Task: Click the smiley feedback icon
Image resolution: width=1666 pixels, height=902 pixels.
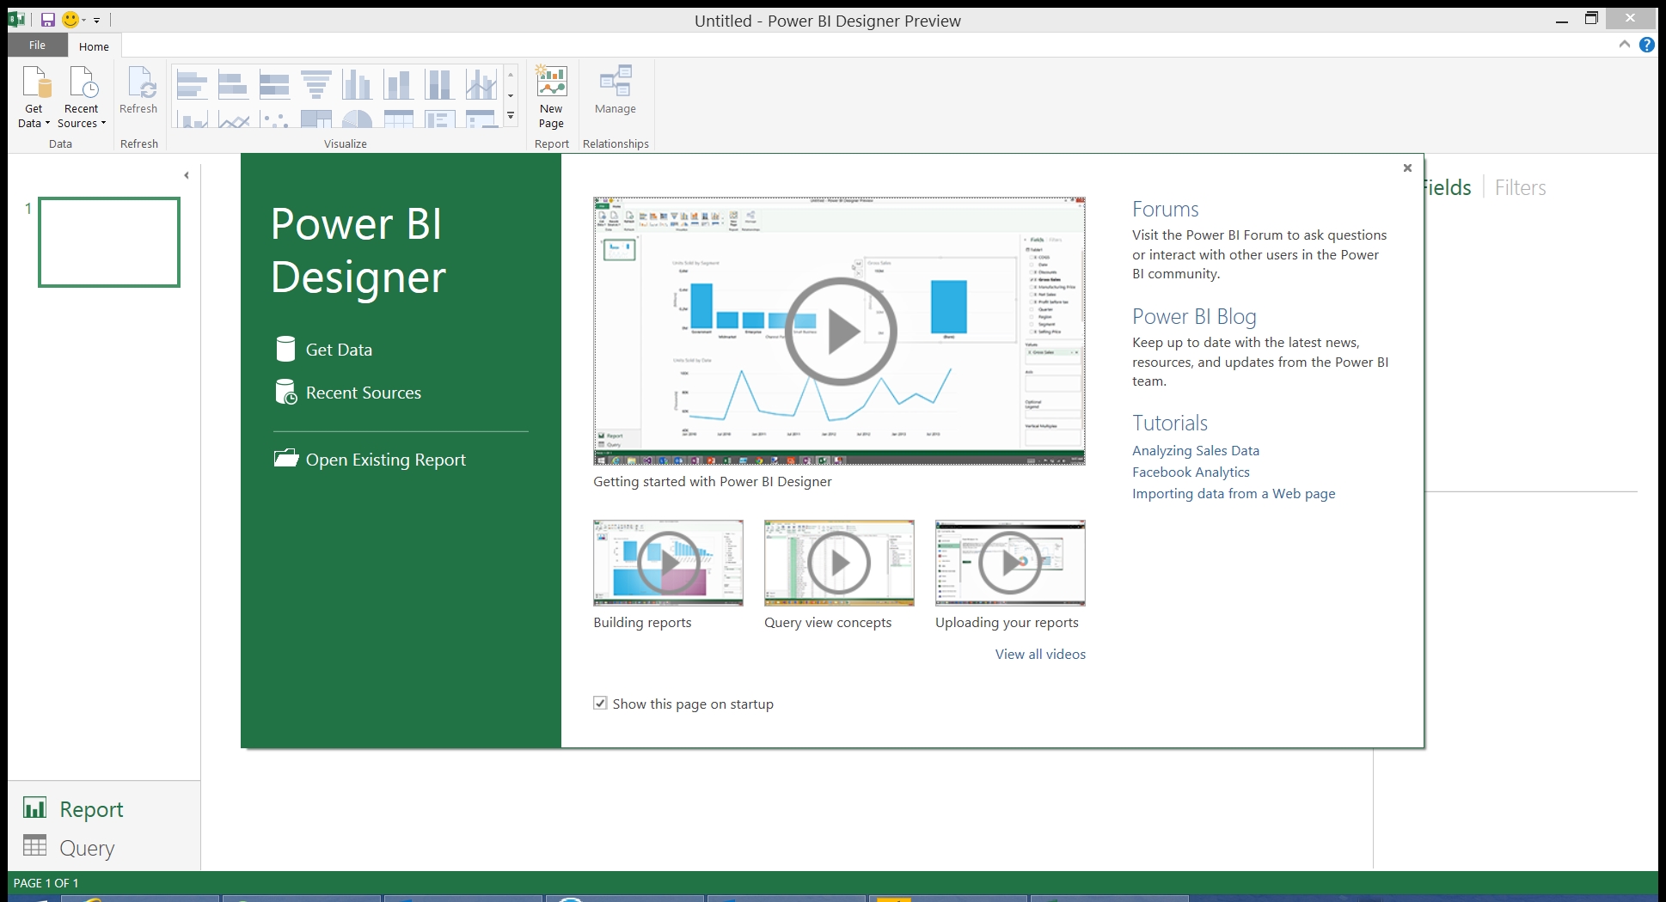Action: tap(70, 19)
